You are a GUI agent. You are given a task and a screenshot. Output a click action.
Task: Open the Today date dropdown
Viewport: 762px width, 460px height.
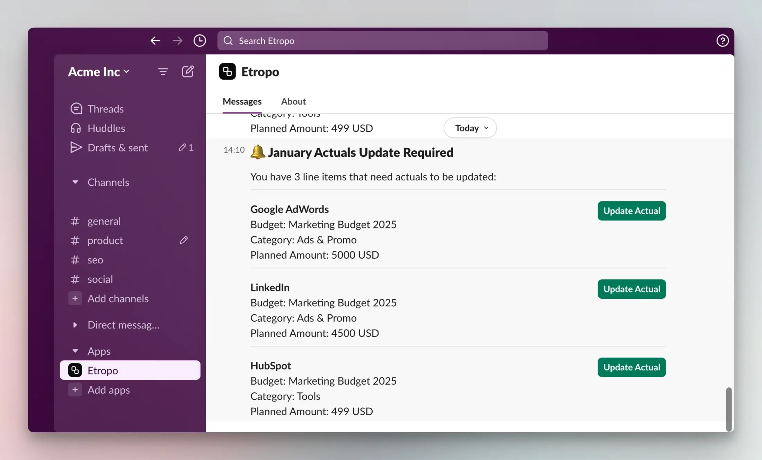(x=470, y=128)
